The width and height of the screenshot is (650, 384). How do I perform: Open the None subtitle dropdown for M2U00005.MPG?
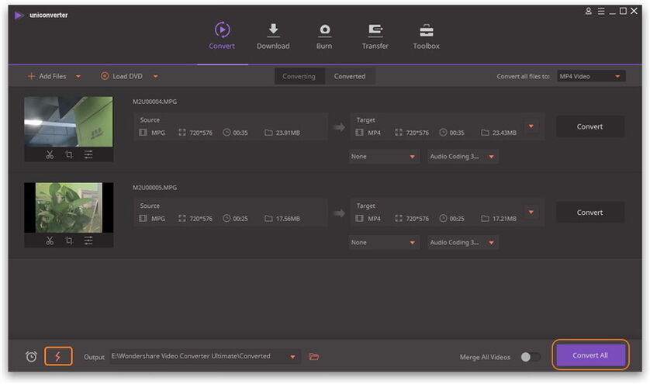383,242
